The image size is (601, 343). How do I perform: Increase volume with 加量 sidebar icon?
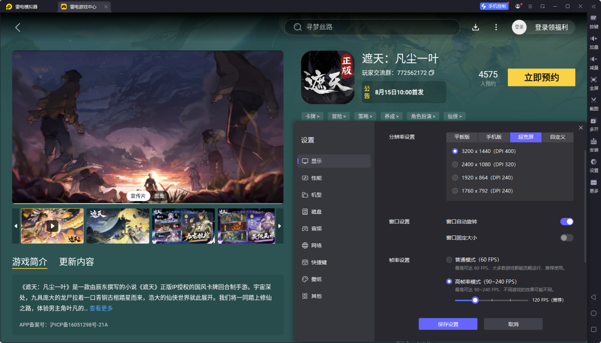point(593,42)
